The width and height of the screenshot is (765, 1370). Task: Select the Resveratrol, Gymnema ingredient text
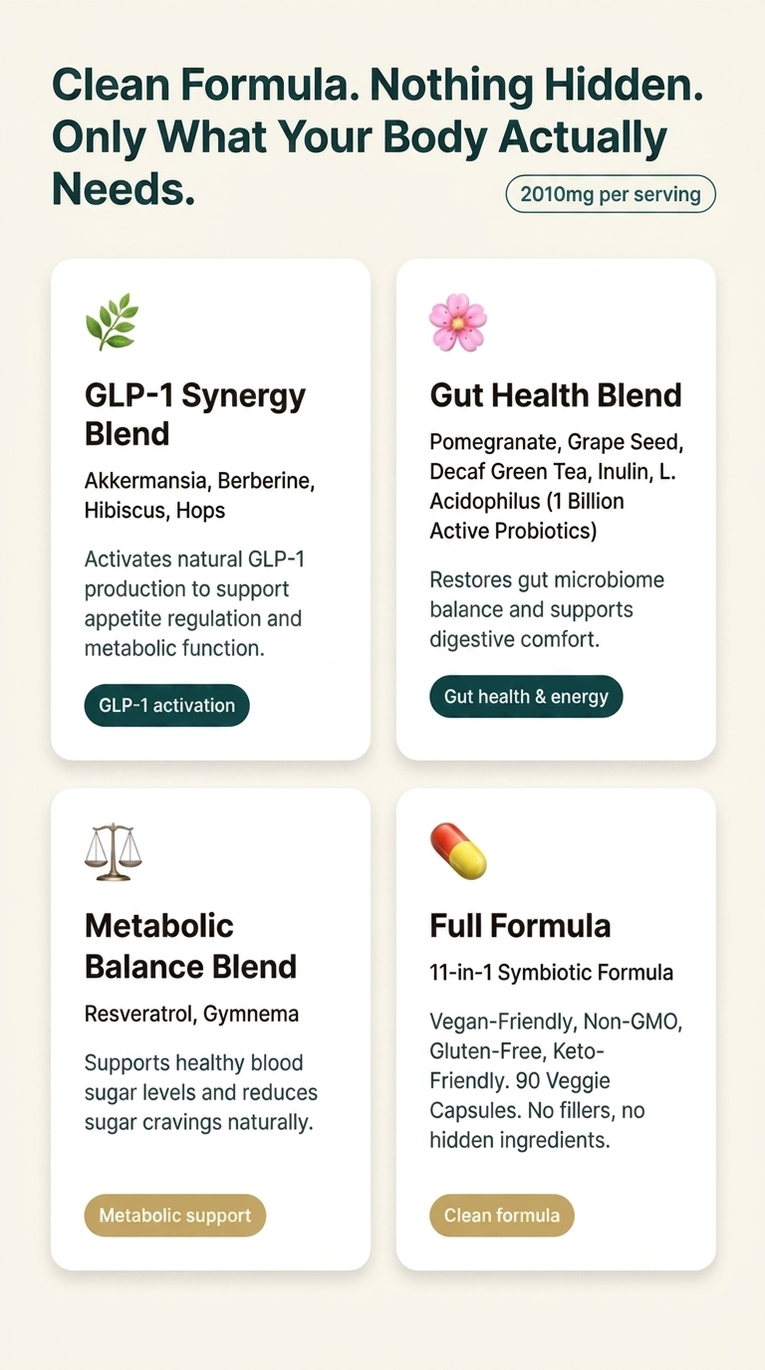191,1015
